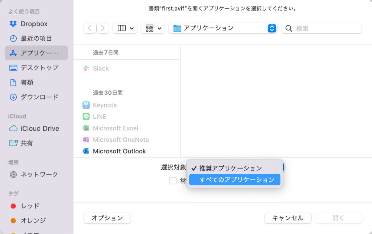Click the オプション button

coord(107,218)
